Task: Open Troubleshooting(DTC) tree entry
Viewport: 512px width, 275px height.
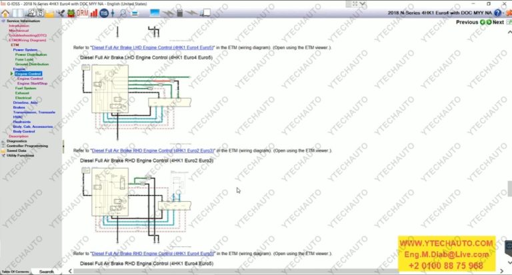Action: pyautogui.click(x=28, y=35)
